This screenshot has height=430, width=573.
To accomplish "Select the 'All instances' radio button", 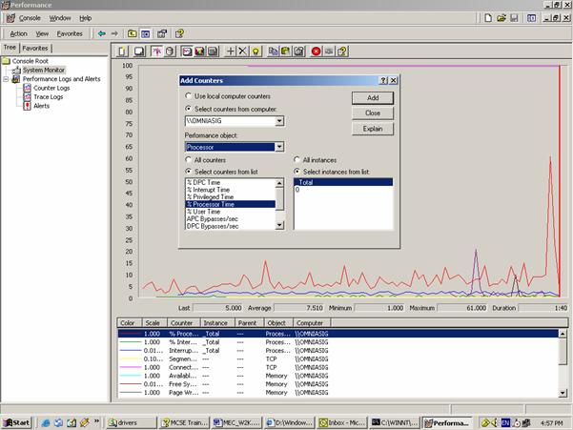I will [x=297, y=159].
